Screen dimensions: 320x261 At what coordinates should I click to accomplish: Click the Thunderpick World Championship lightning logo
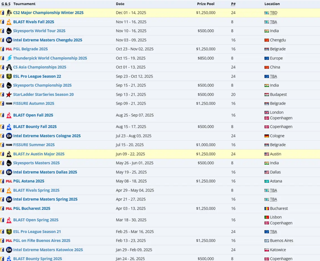tap(9, 58)
